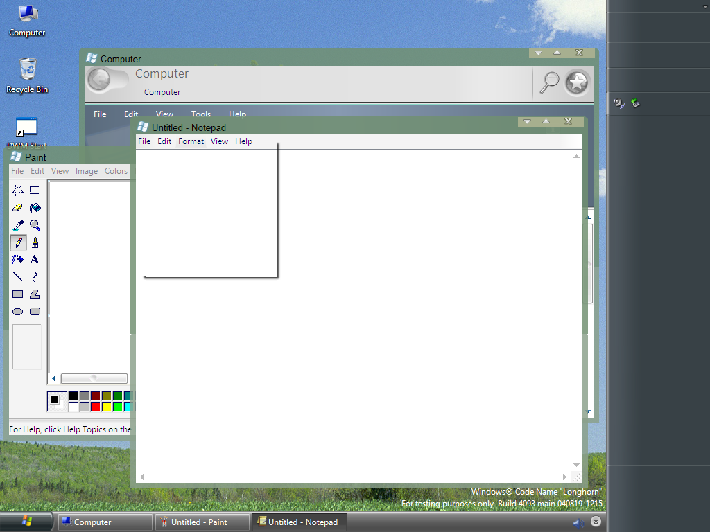Choose the Fill With Color bucket tool

[35, 208]
